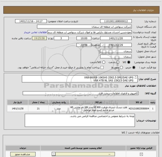
Task: Click the ردیف column header
Action: [x=153, y=102]
